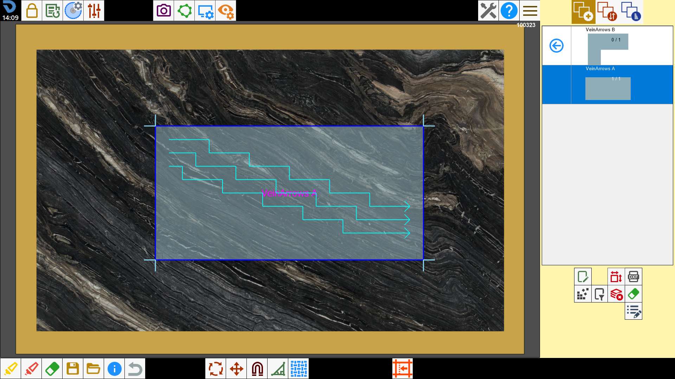This screenshot has width=675, height=379.
Task: Select the parts list tab
Action: [x=631, y=12]
